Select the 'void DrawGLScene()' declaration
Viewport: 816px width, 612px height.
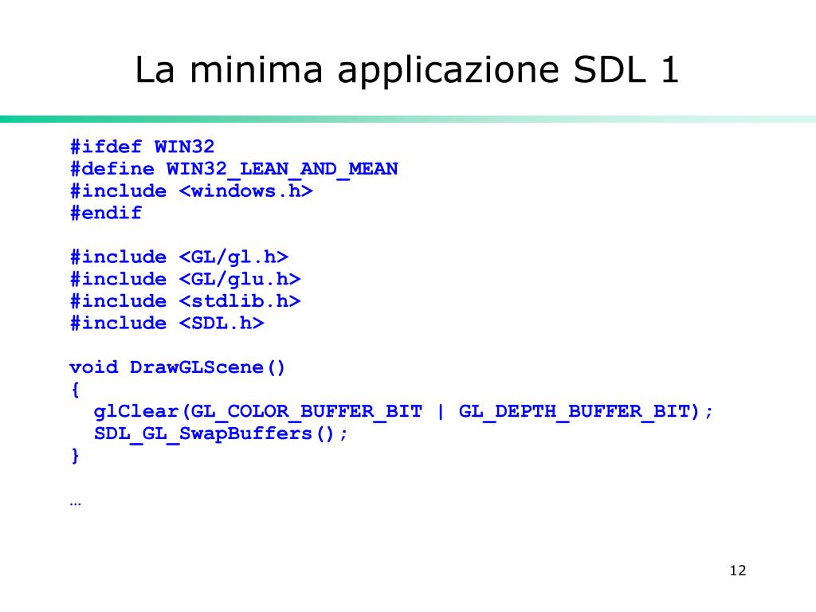[x=177, y=367]
